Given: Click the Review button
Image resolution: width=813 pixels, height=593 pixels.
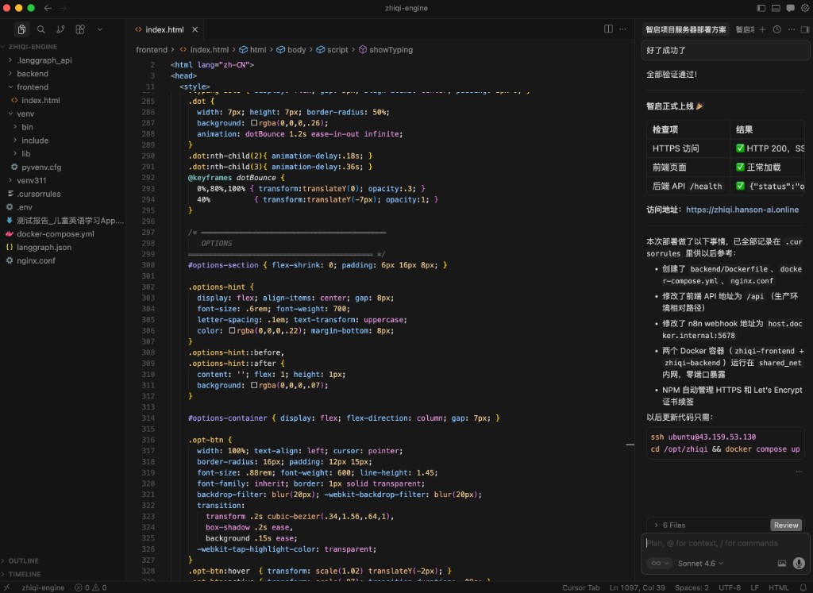Looking at the screenshot, I should pos(786,525).
